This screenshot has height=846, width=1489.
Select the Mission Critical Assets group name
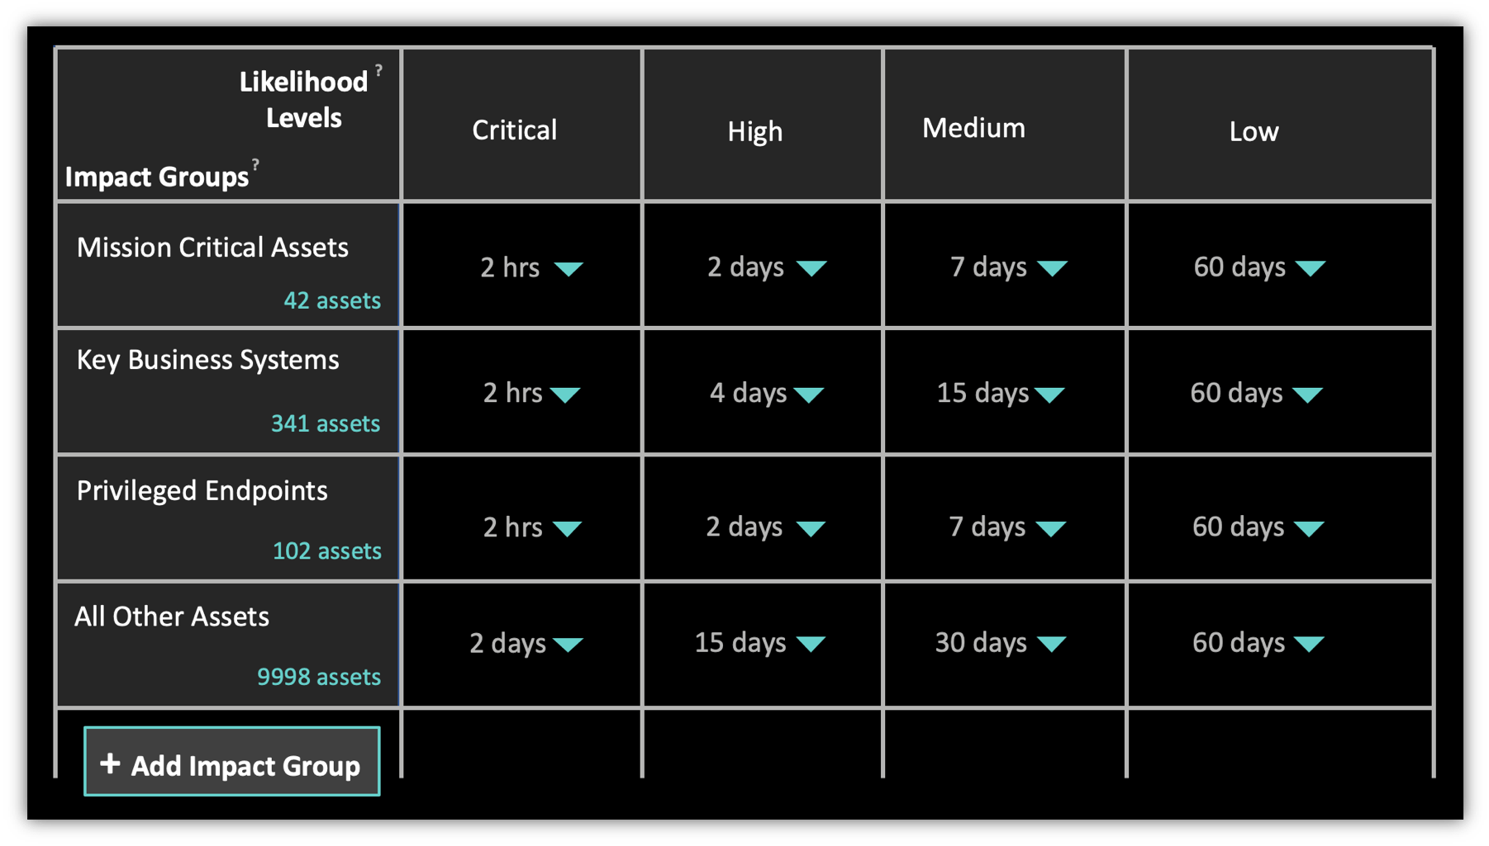point(212,248)
